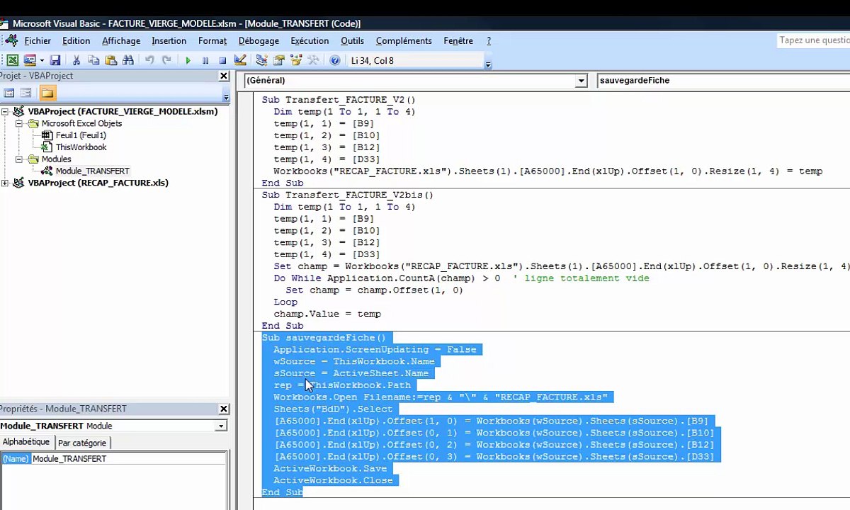Cut selected code with scissors icon
Viewport: 850px width, 510px height.
(x=76, y=61)
